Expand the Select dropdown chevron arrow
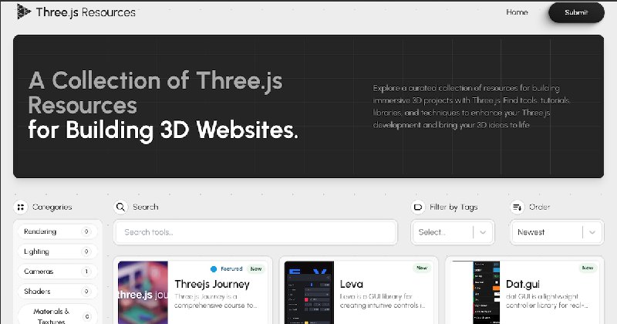Screen dimensions: 617x324 [x=483, y=232]
